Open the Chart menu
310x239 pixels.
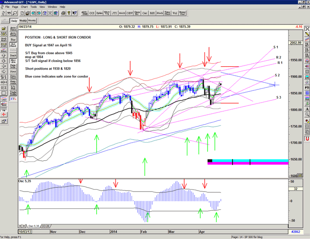(x=24, y=7)
